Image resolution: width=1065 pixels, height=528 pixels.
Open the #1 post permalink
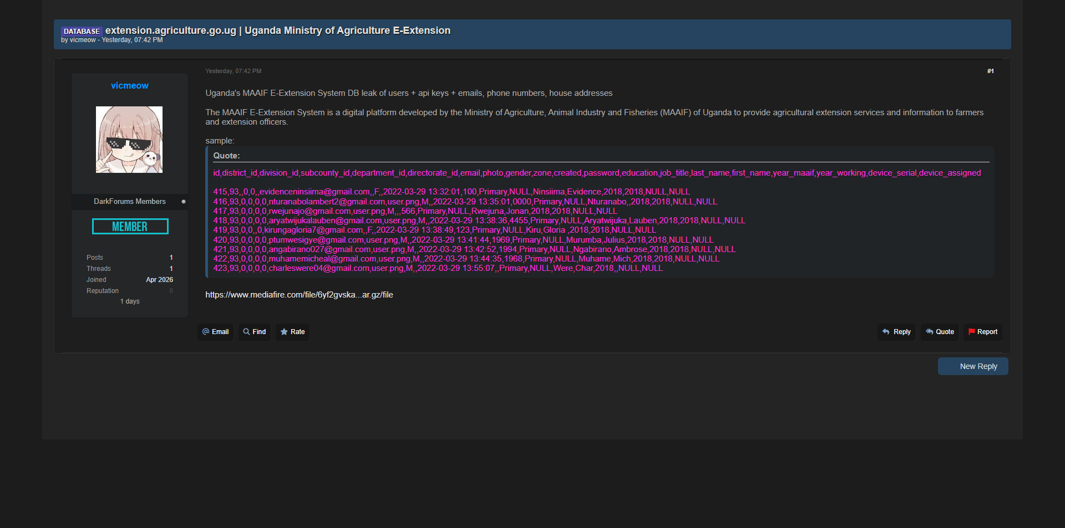pos(990,71)
